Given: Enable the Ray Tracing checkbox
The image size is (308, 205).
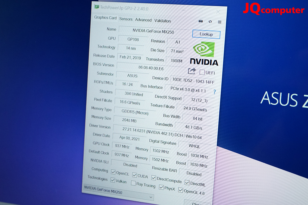Looking at the screenshot, I should coord(133,183).
